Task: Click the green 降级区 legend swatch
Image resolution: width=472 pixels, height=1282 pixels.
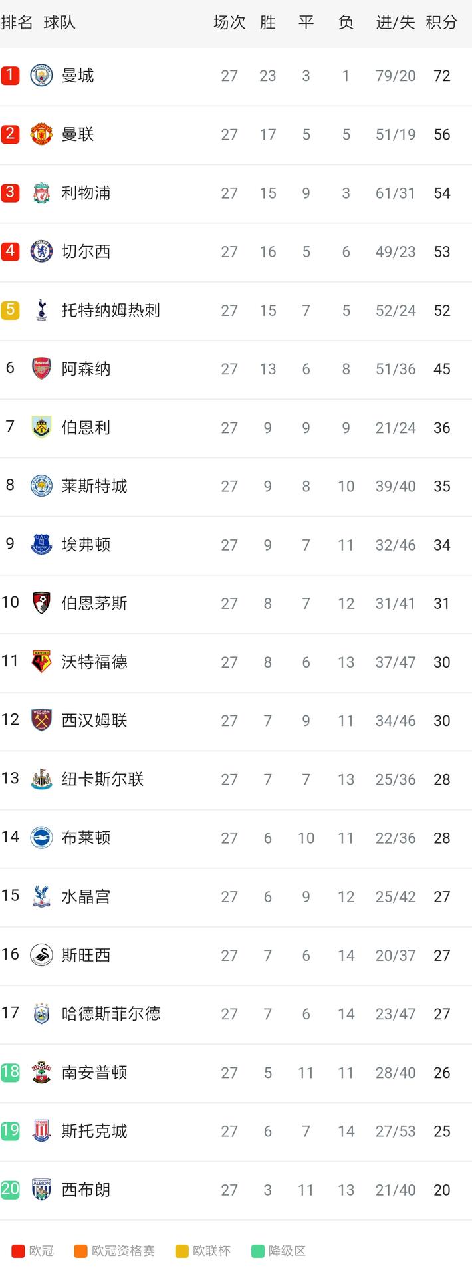Action: coord(258,1251)
